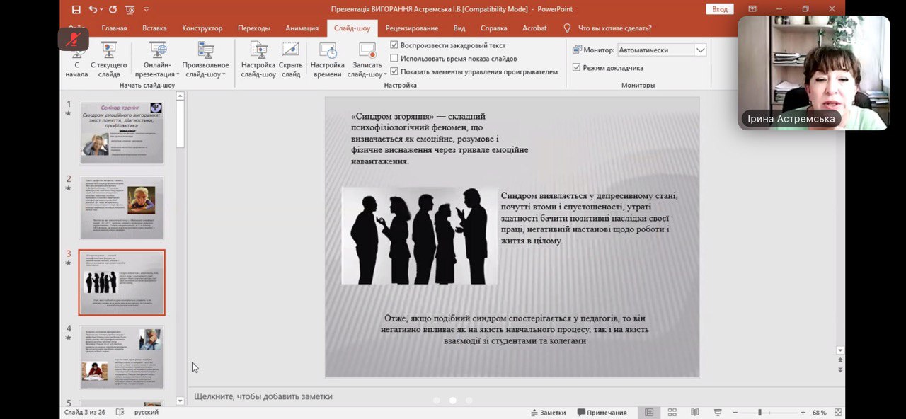Open Настройка времени rehearsal timing
906x419 pixels.
327,59
